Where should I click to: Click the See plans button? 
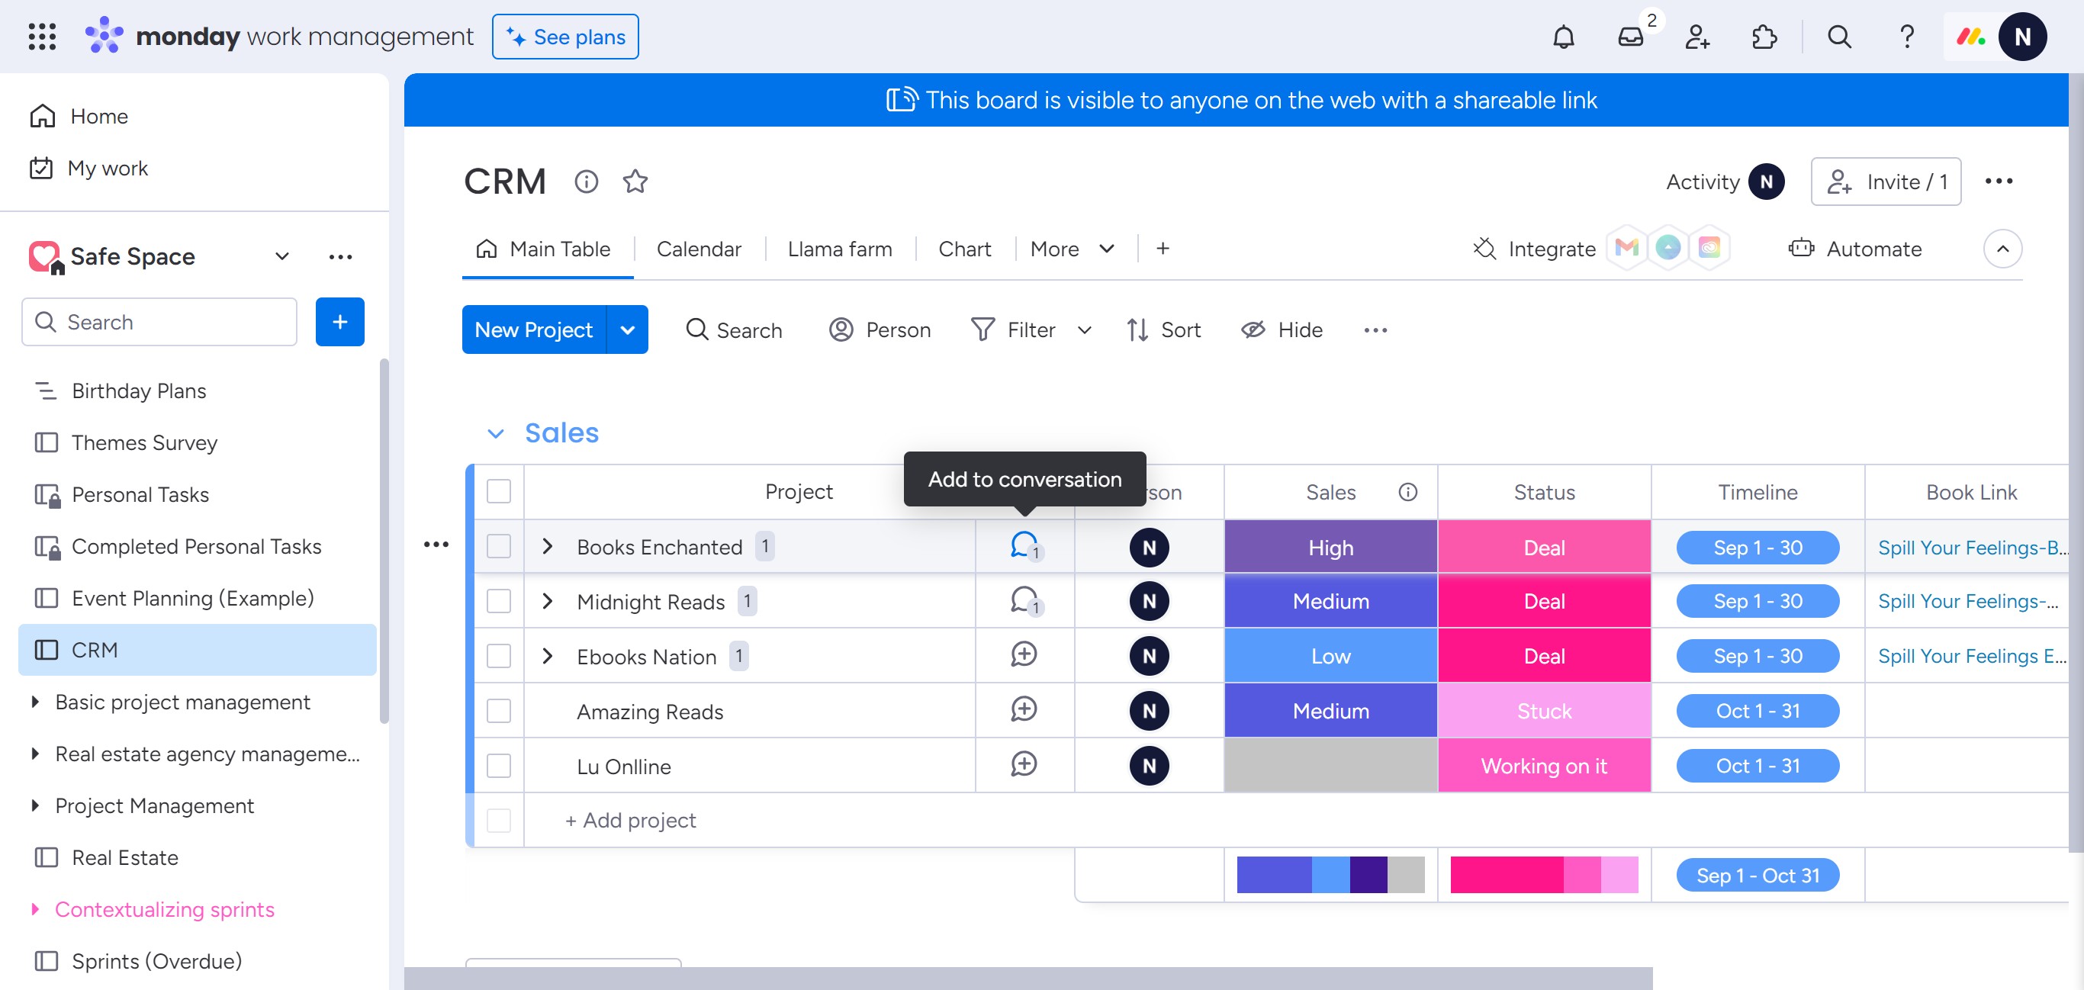[x=564, y=37]
